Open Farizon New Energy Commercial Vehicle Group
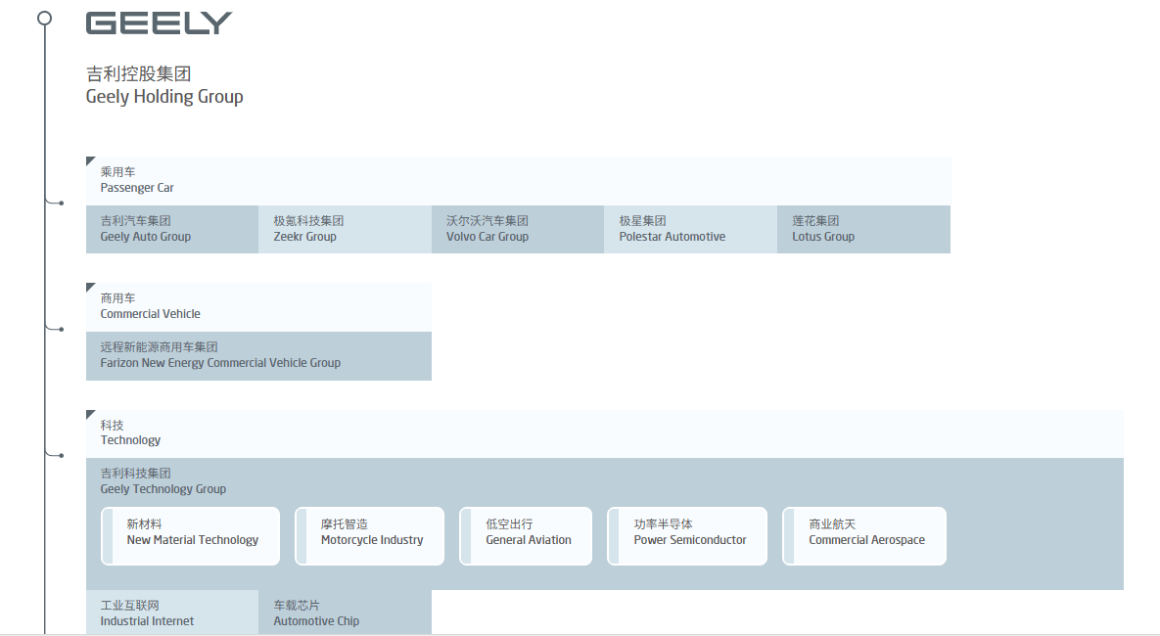 pyautogui.click(x=258, y=355)
